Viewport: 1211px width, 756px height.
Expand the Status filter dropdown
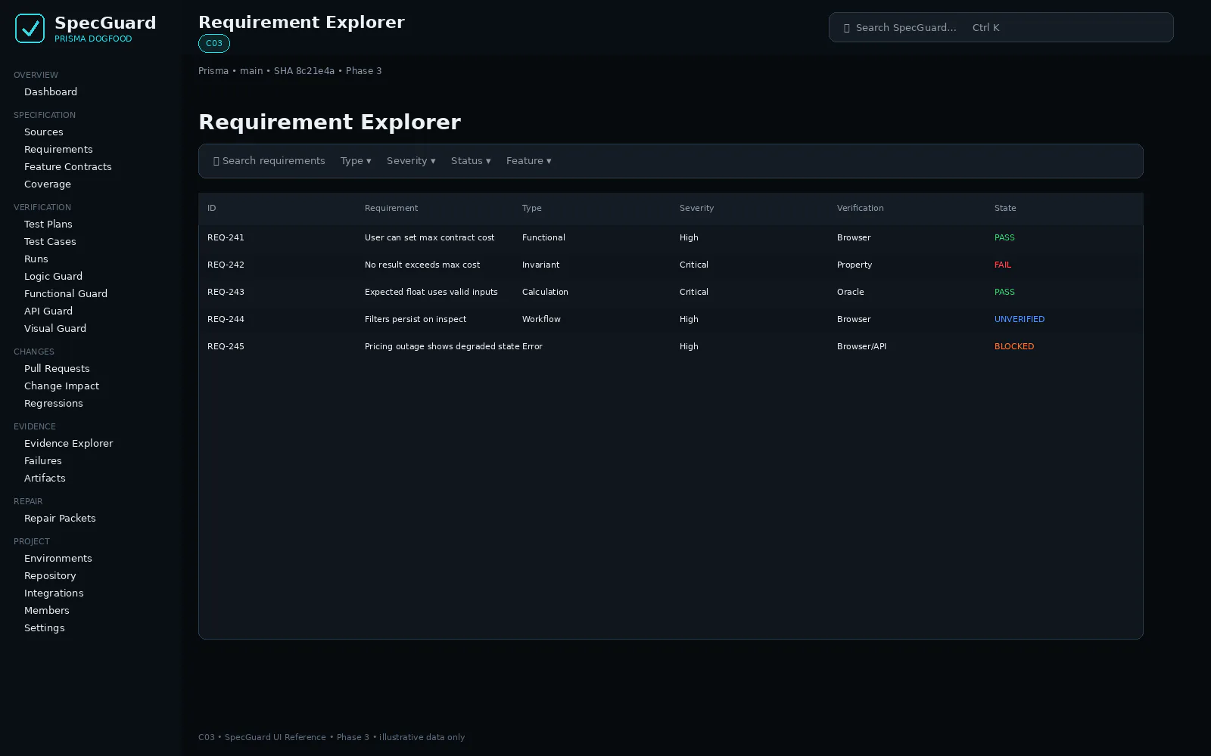click(x=471, y=161)
